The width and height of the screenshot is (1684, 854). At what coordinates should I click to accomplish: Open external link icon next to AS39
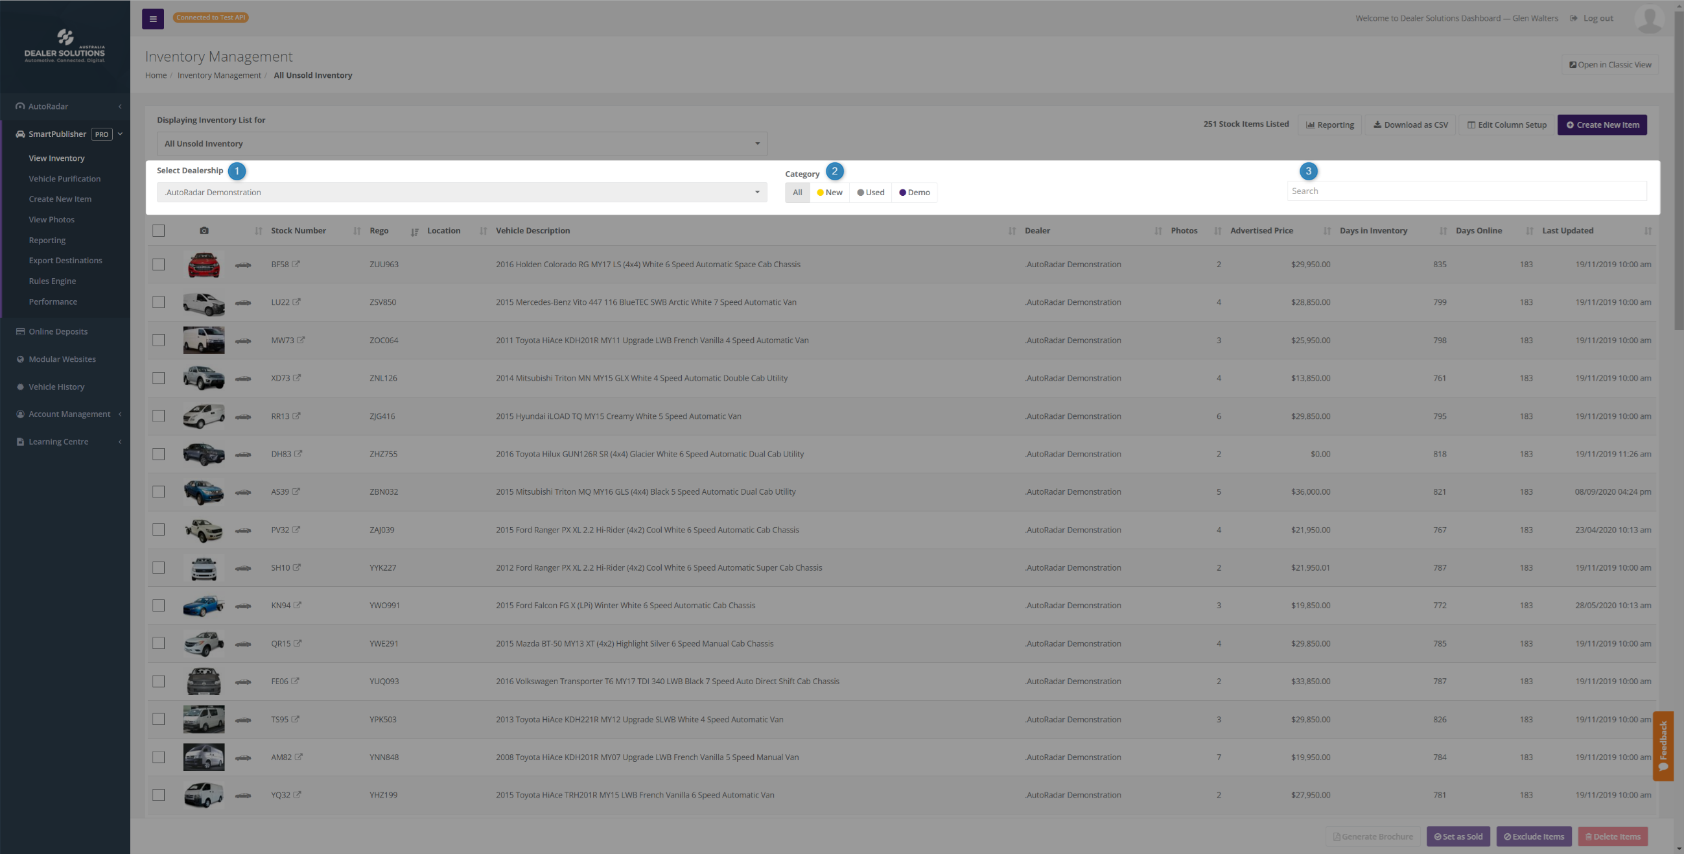pos(296,492)
